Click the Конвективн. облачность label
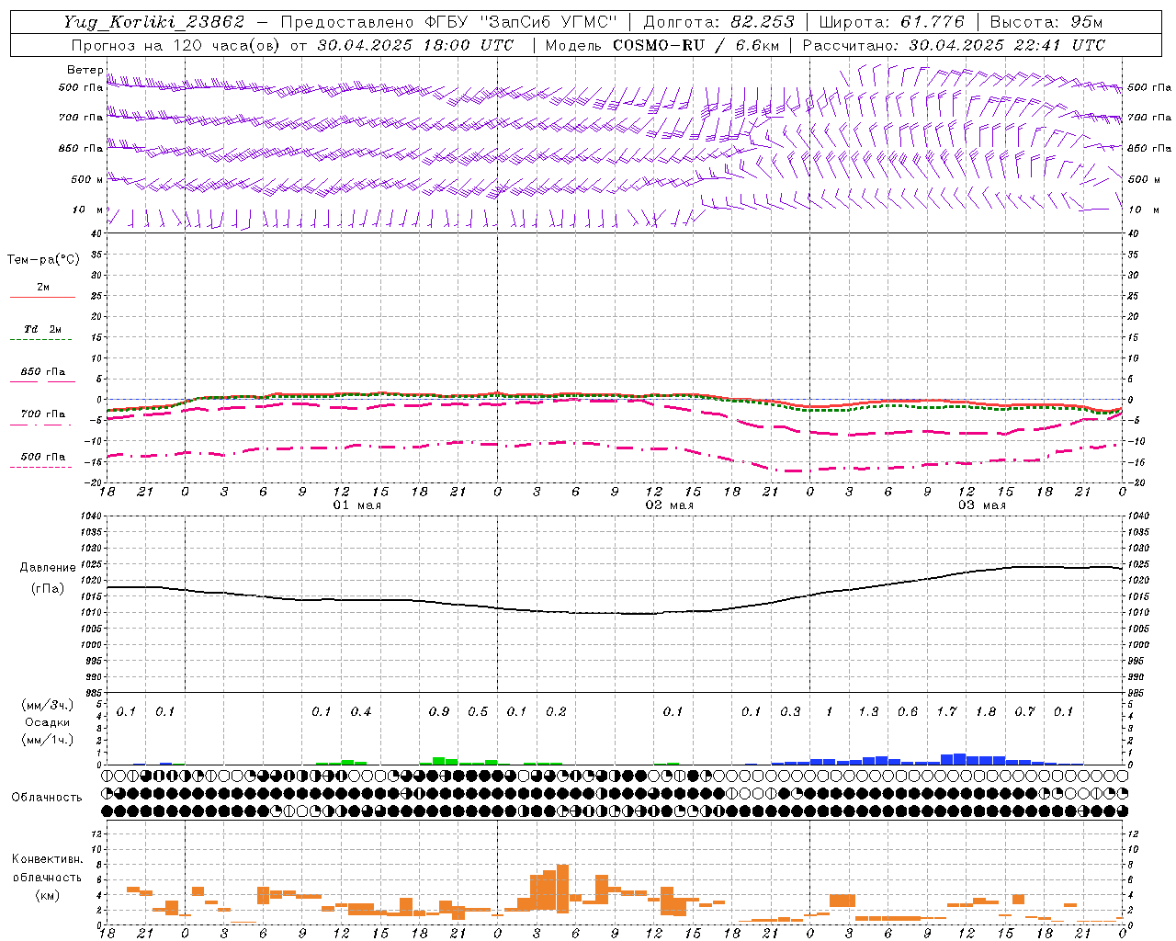 click(x=47, y=868)
